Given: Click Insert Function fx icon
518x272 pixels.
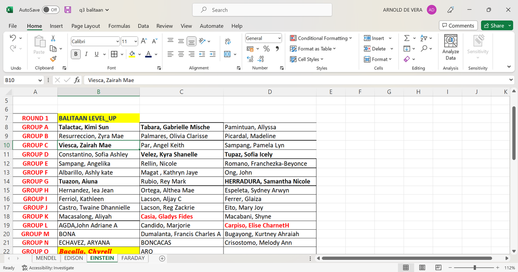Looking at the screenshot, I should click(77, 80).
